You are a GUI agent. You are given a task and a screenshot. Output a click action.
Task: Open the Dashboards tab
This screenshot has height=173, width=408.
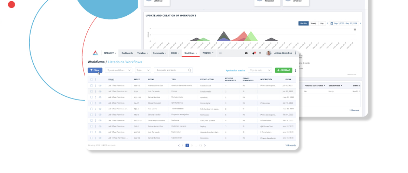(127, 53)
